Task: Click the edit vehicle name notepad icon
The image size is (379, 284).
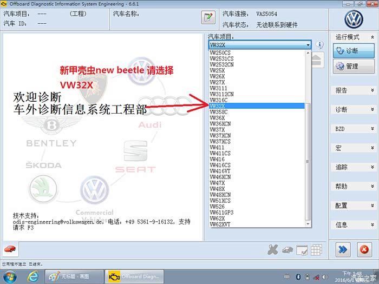Action: click(x=208, y=18)
